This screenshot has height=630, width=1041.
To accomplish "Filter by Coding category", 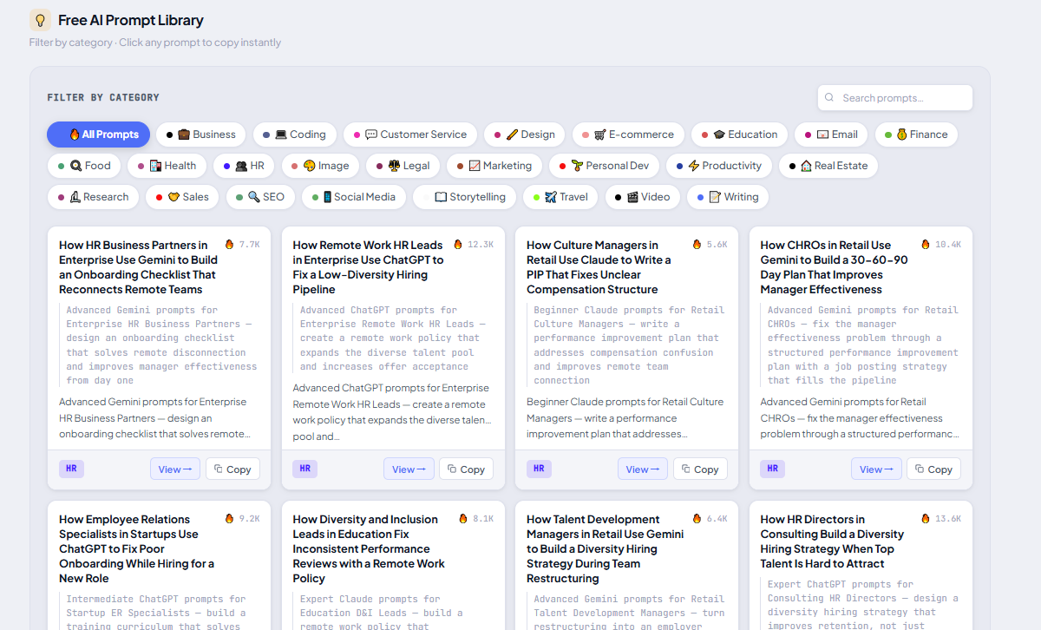I will coord(295,135).
